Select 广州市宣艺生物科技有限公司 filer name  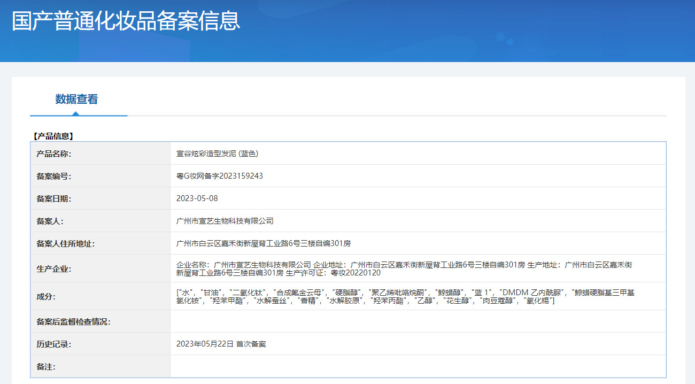(225, 220)
